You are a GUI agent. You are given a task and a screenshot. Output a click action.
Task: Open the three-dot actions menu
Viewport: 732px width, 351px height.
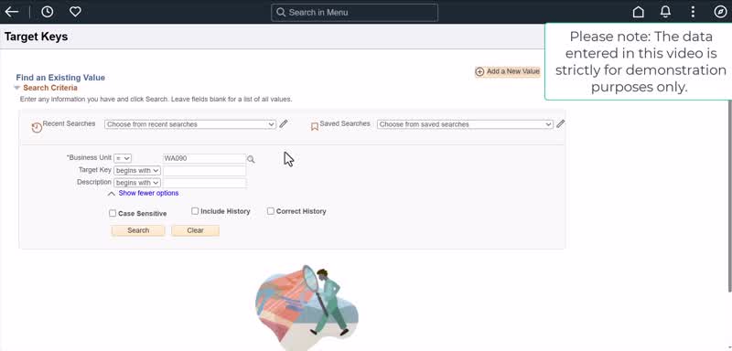coord(693,12)
